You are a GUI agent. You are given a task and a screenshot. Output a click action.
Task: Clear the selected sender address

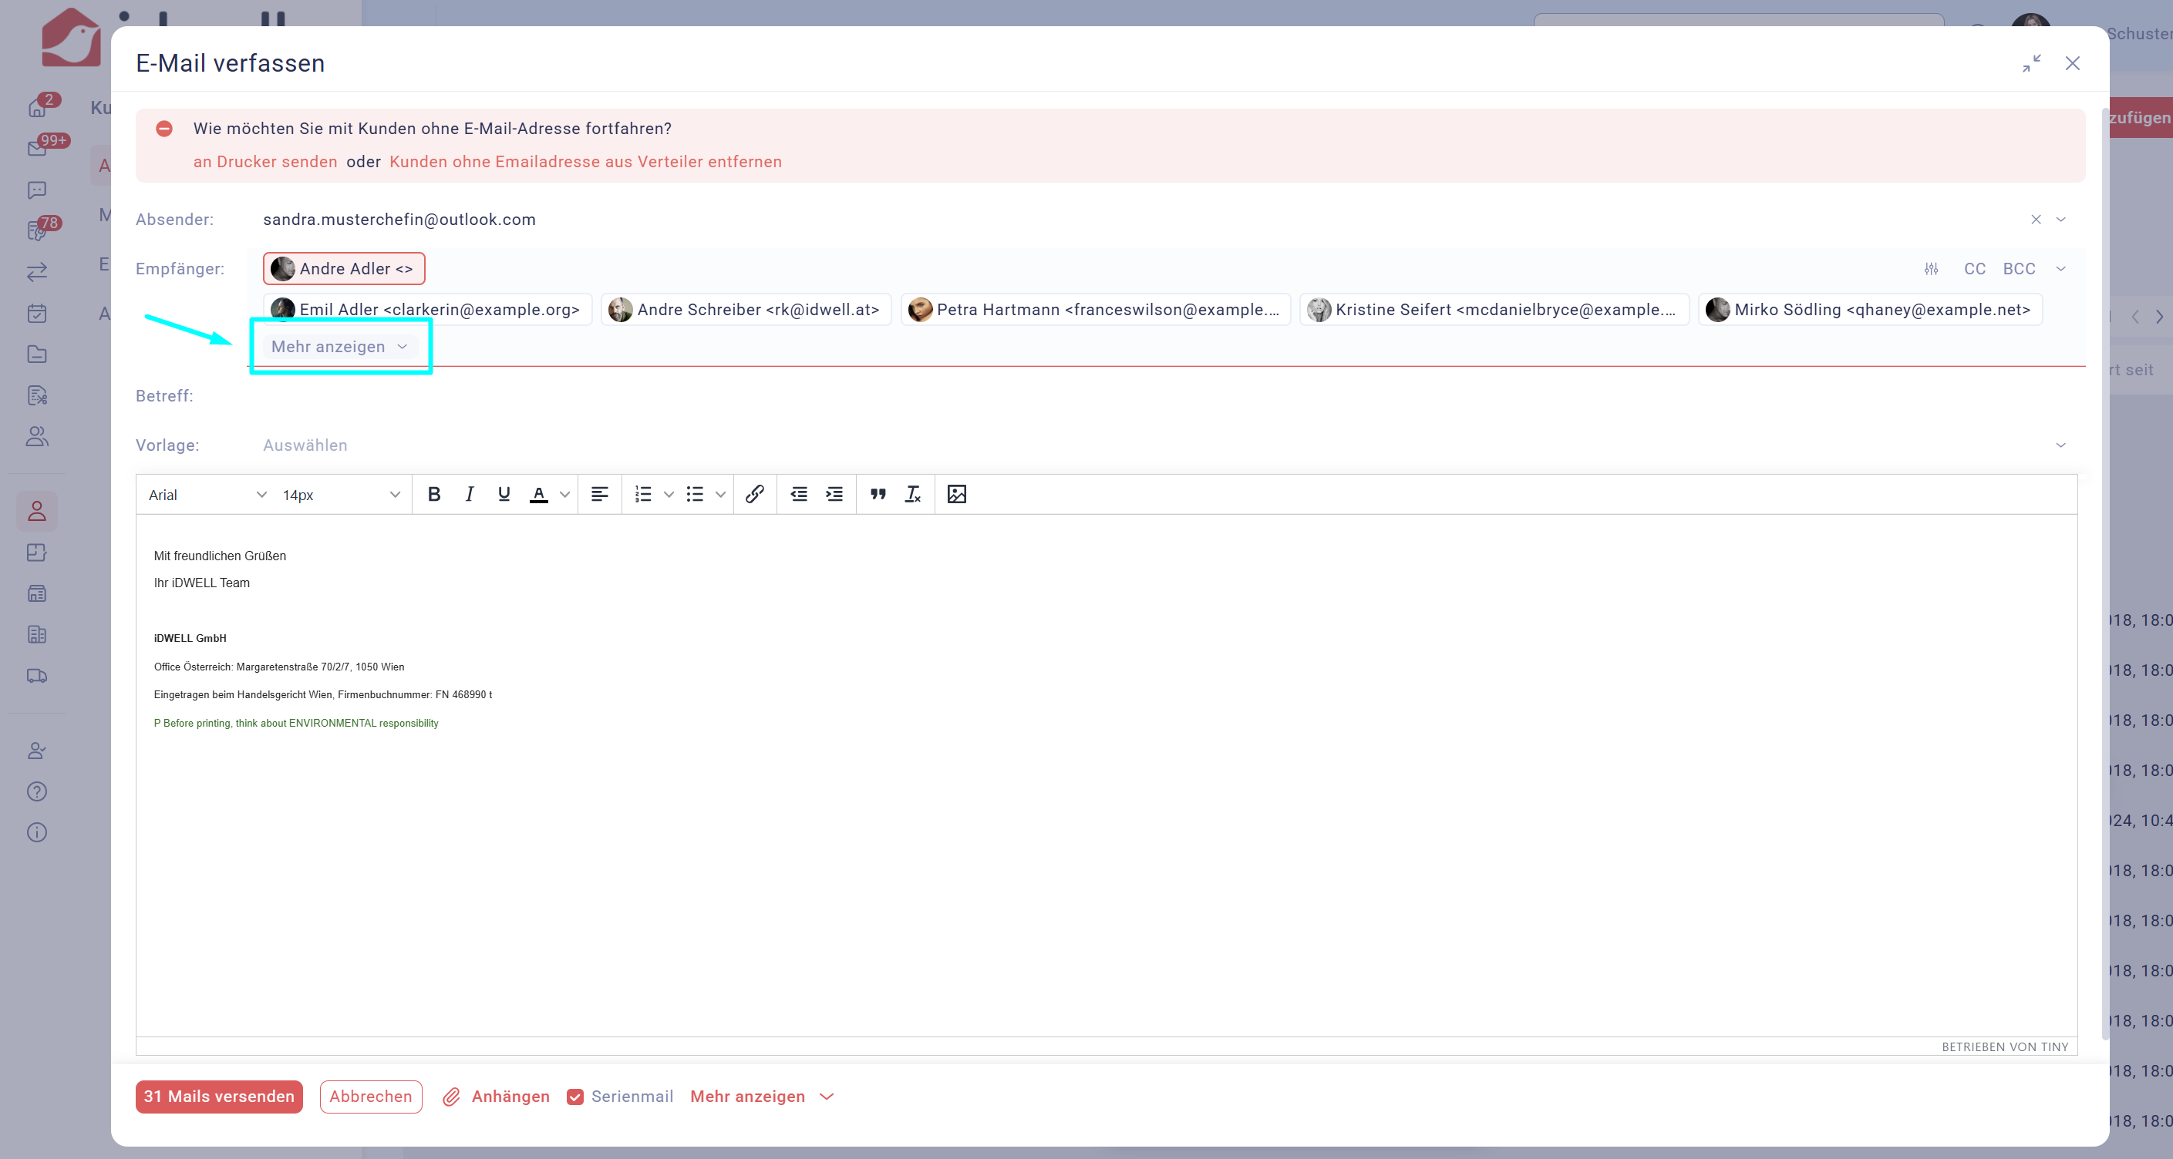2035,219
